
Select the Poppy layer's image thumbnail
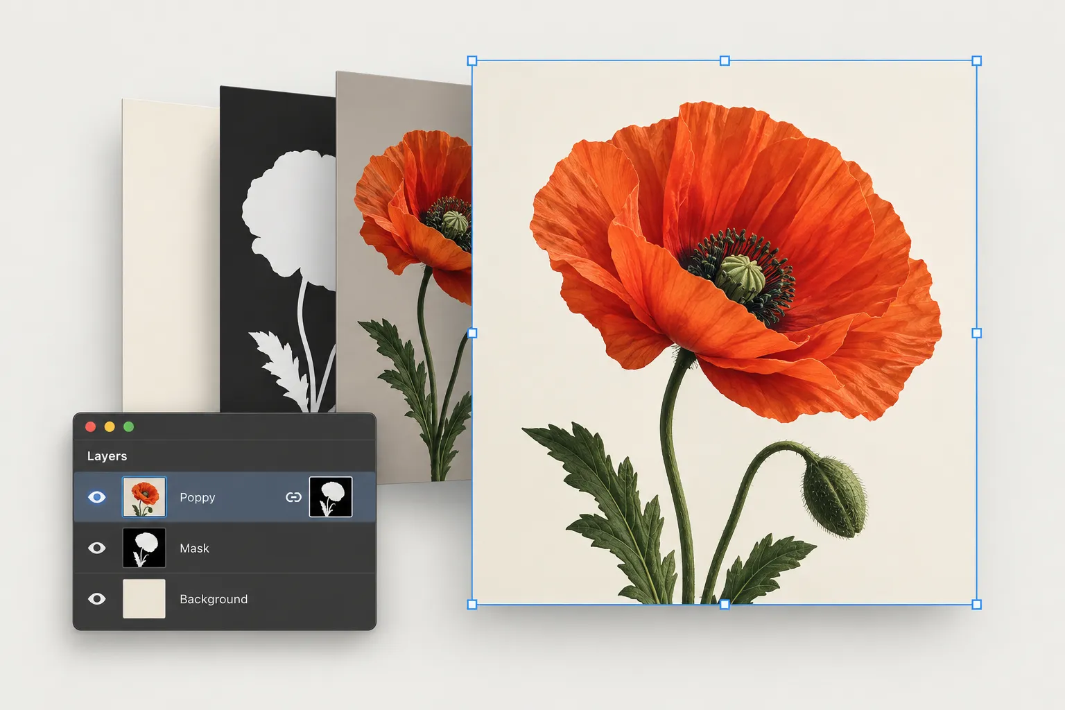[x=144, y=497]
